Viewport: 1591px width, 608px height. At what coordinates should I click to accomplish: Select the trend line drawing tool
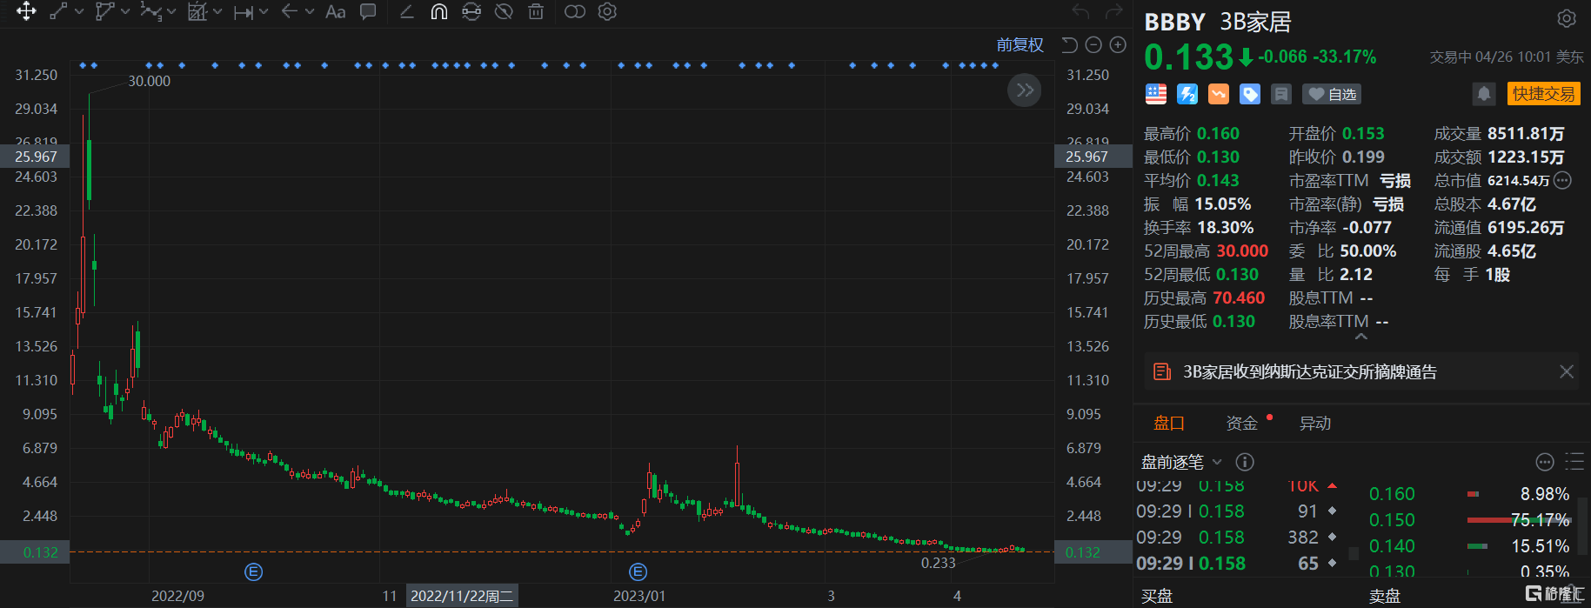pyautogui.click(x=58, y=11)
